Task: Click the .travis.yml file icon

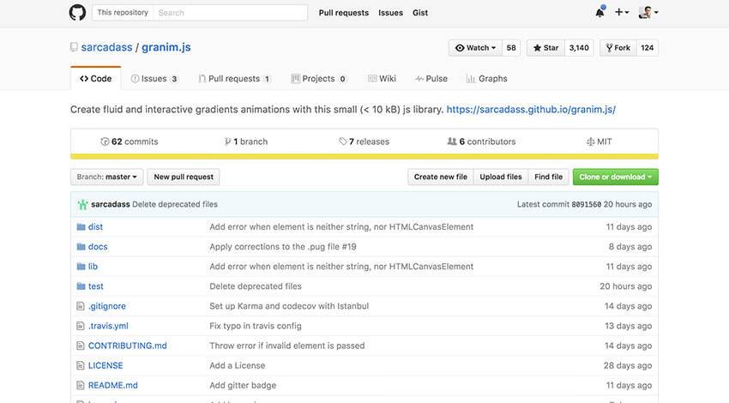Action: pyautogui.click(x=81, y=326)
